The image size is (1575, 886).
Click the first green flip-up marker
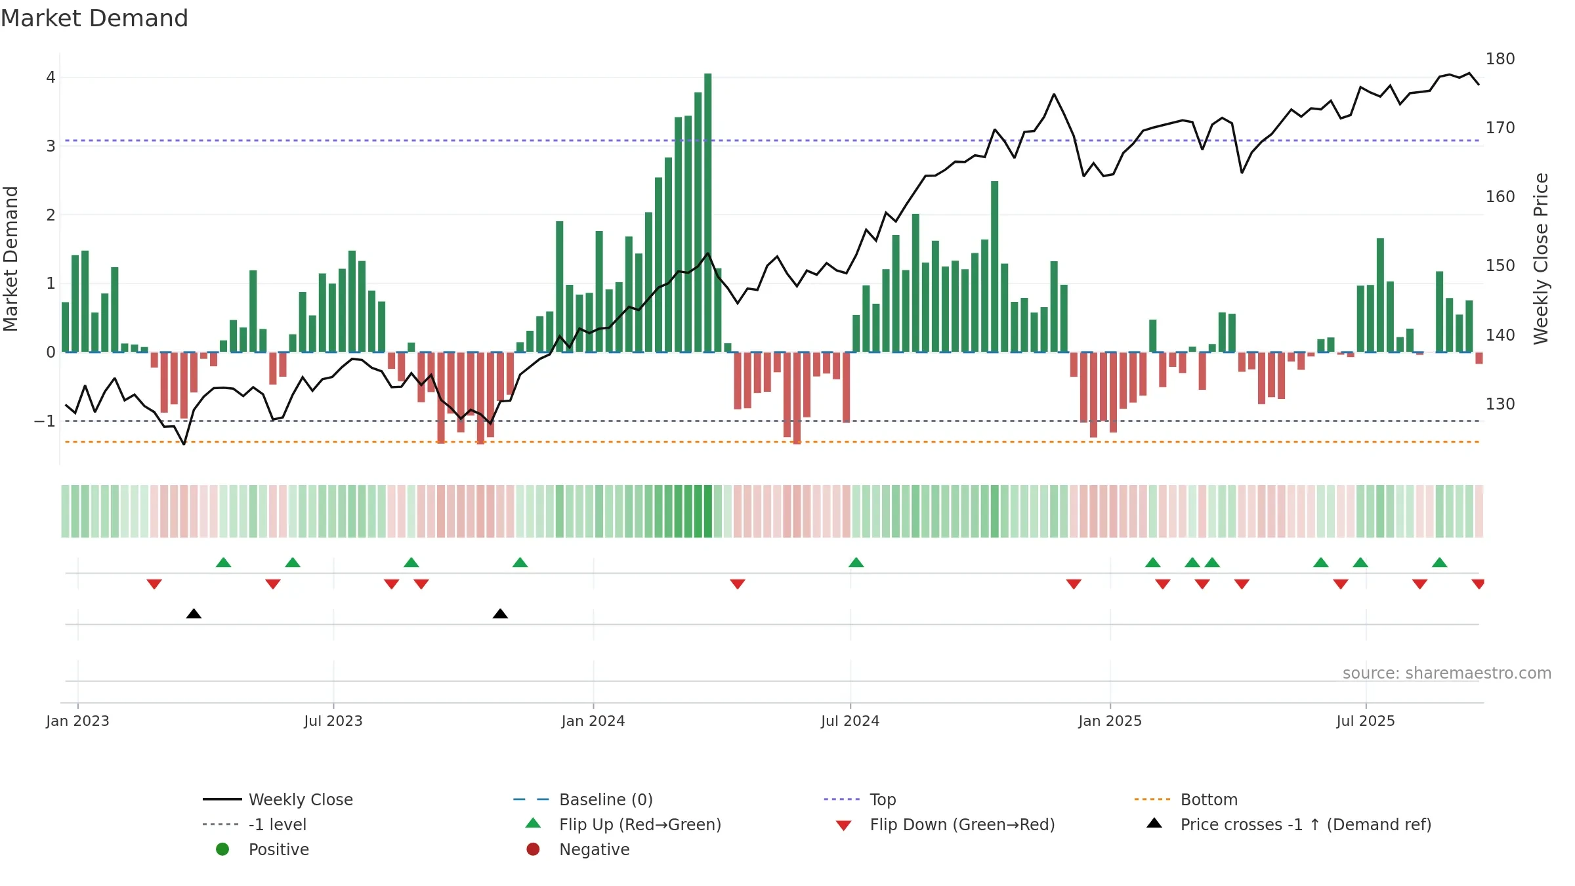point(223,562)
